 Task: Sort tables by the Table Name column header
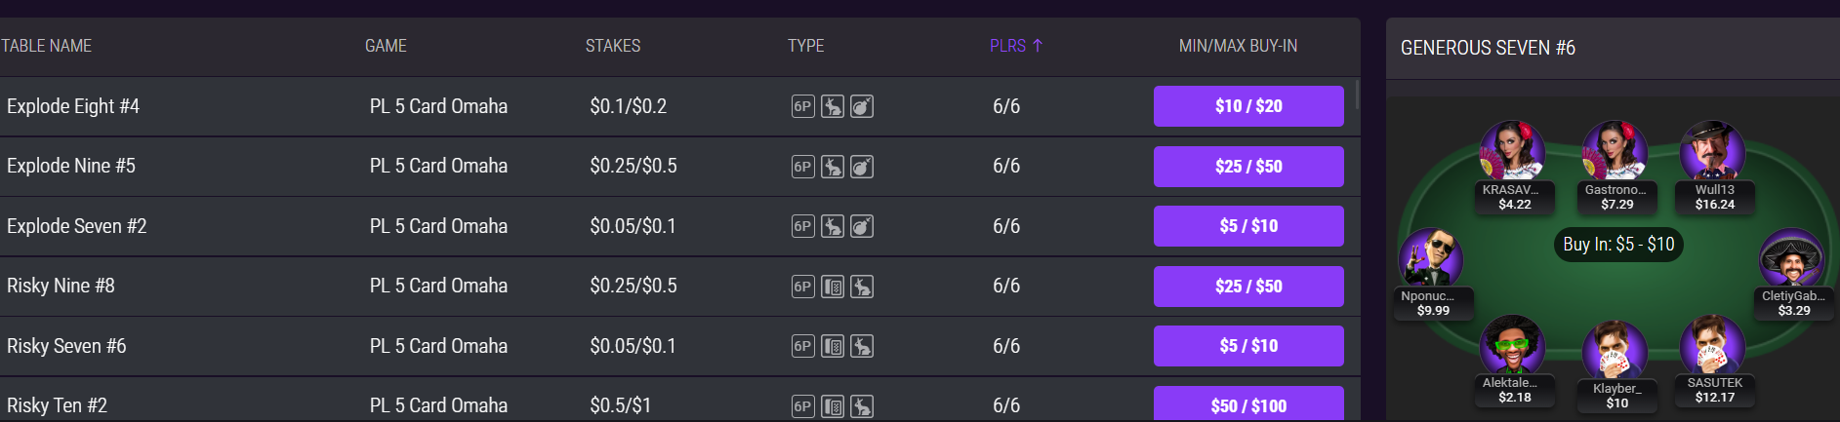[47, 46]
